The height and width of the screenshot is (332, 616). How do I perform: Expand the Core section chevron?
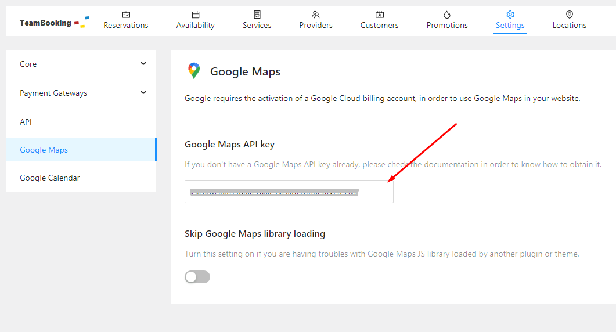(x=143, y=64)
